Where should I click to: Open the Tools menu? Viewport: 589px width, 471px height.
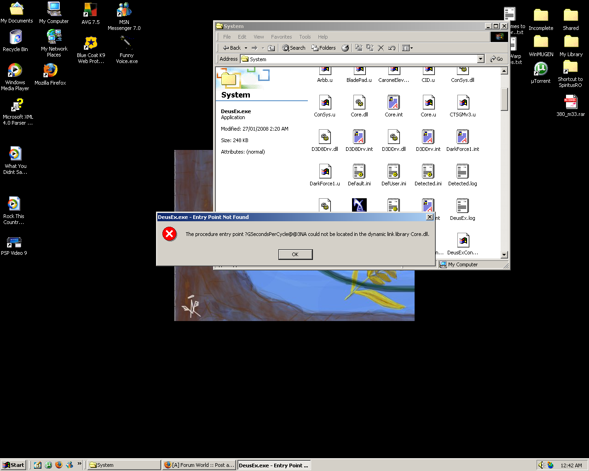(x=305, y=37)
